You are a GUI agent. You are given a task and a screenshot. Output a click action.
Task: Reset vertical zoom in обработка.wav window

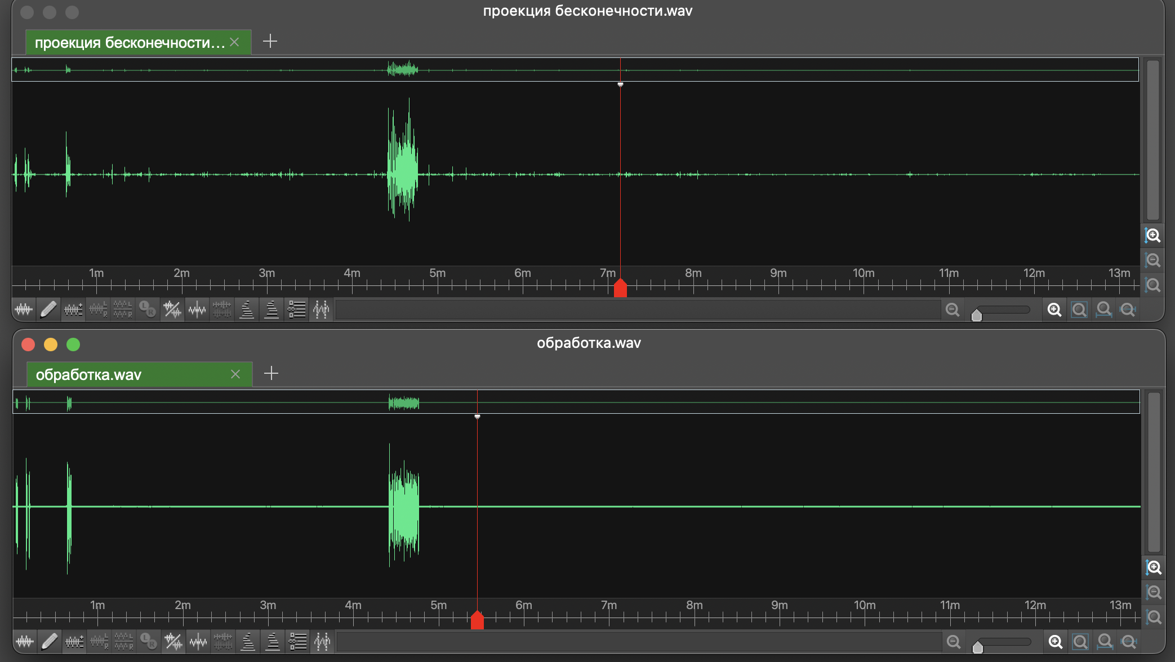1154,617
